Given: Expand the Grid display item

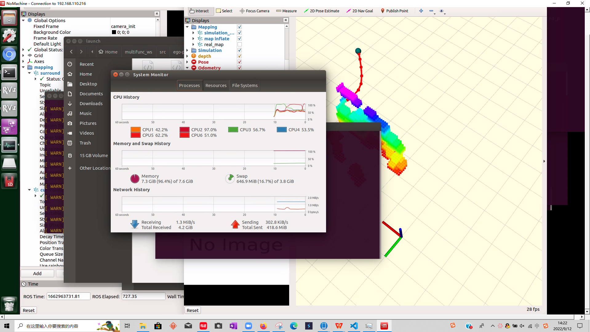Looking at the screenshot, I should tap(23, 55).
